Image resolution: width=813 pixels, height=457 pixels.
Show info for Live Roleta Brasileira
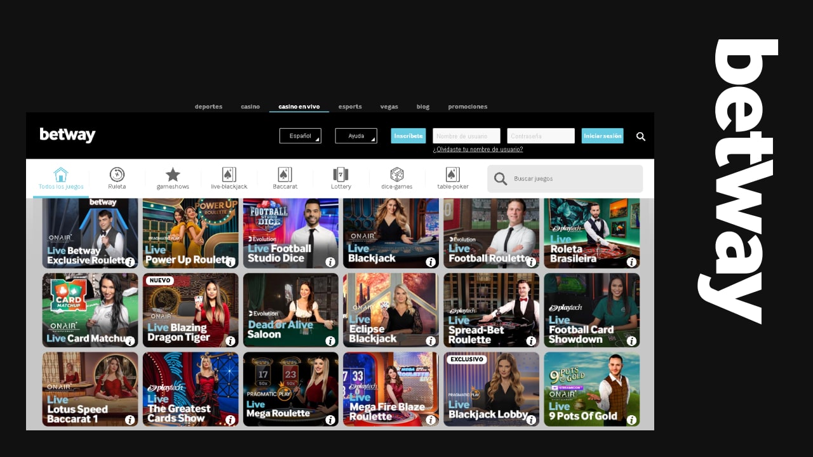(631, 262)
